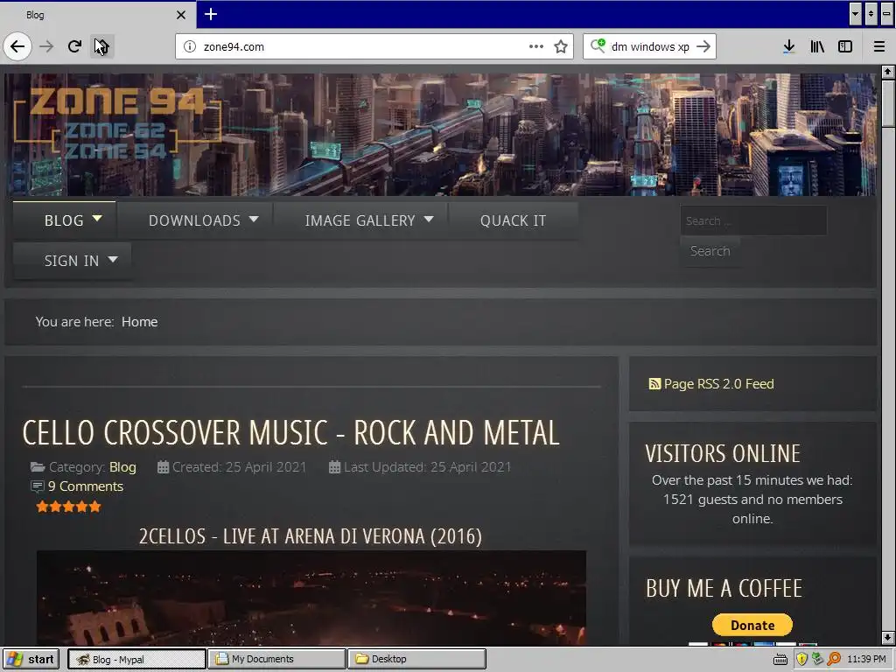Expand the DOWNLOADS dropdown arrow
The width and height of the screenshot is (896, 672).
click(x=254, y=219)
